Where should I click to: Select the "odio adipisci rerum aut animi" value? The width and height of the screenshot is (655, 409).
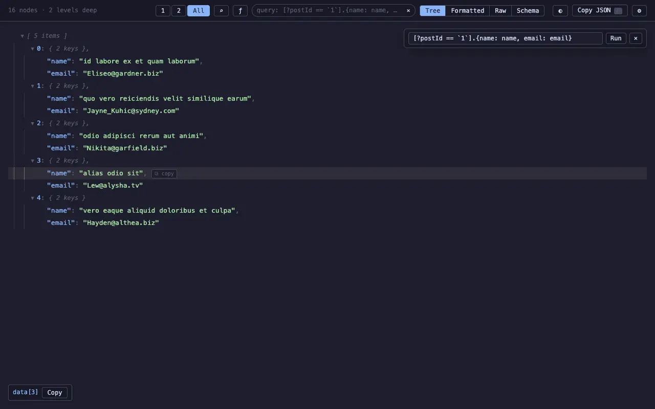[x=141, y=136]
